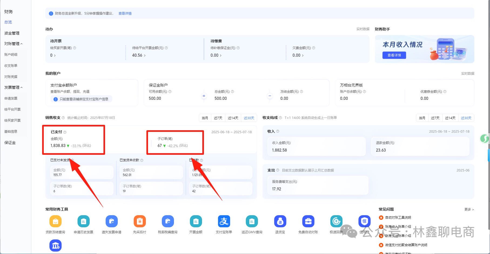Select 近7天 tab in 收支构成
Viewport: 490px width, 254px height.
(435, 118)
